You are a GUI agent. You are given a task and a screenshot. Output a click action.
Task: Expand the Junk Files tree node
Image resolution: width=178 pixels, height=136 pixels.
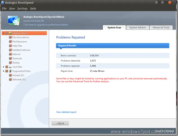pyautogui.click(x=4, y=67)
